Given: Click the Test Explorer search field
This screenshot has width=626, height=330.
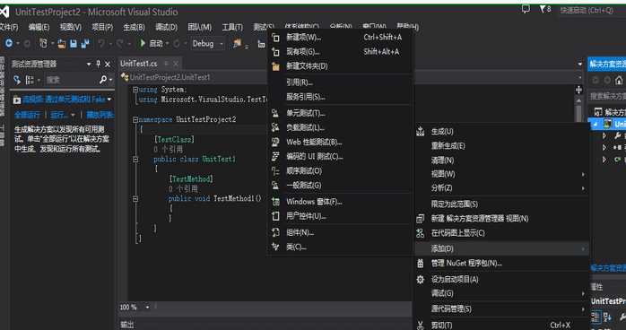Looking at the screenshot, I should point(71,80).
